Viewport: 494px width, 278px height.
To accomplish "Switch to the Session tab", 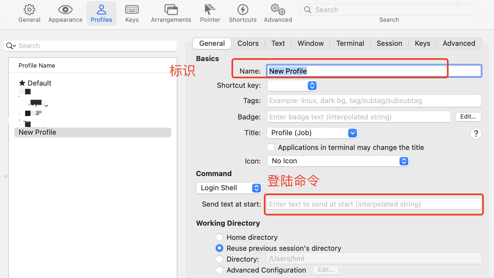I will [x=389, y=44].
